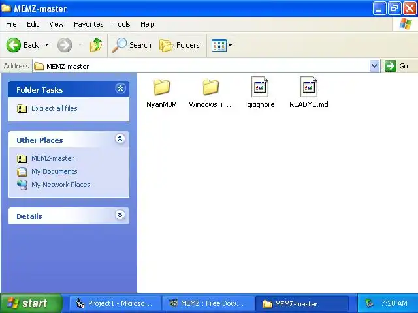This screenshot has width=418, height=313.
Task: Click the greyed Forward arrow button
Action: 65,45
